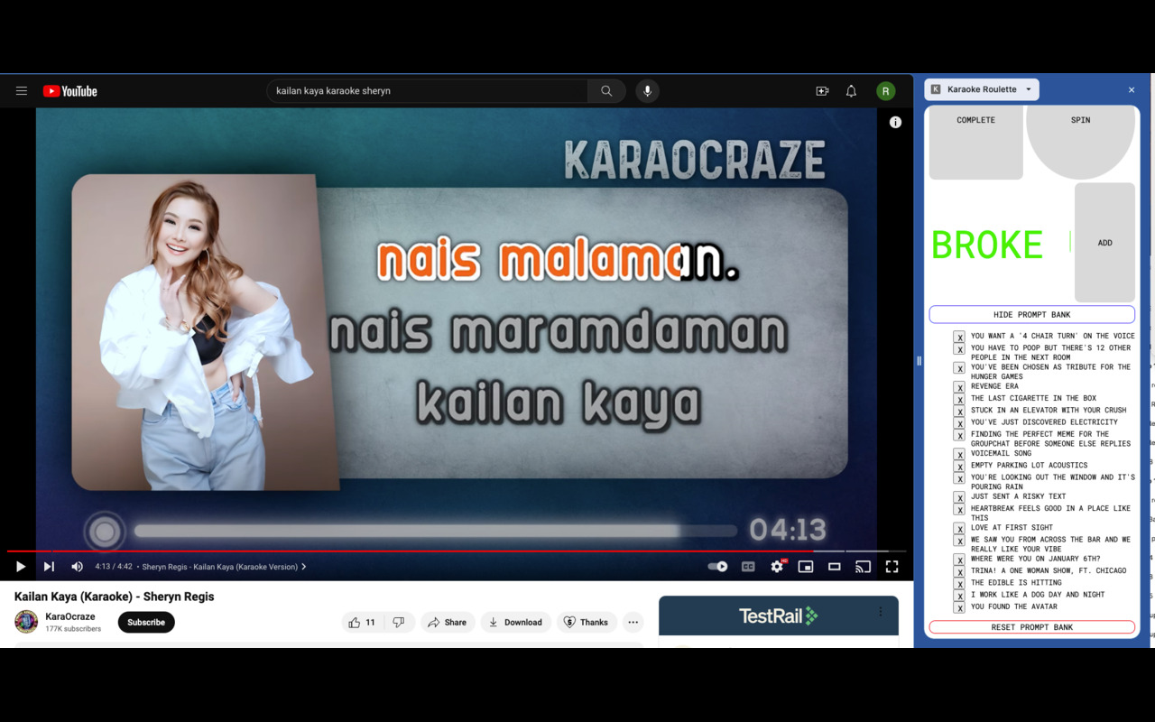Open the YouTube settings gear
This screenshot has width=1155, height=722.
pyautogui.click(x=776, y=567)
